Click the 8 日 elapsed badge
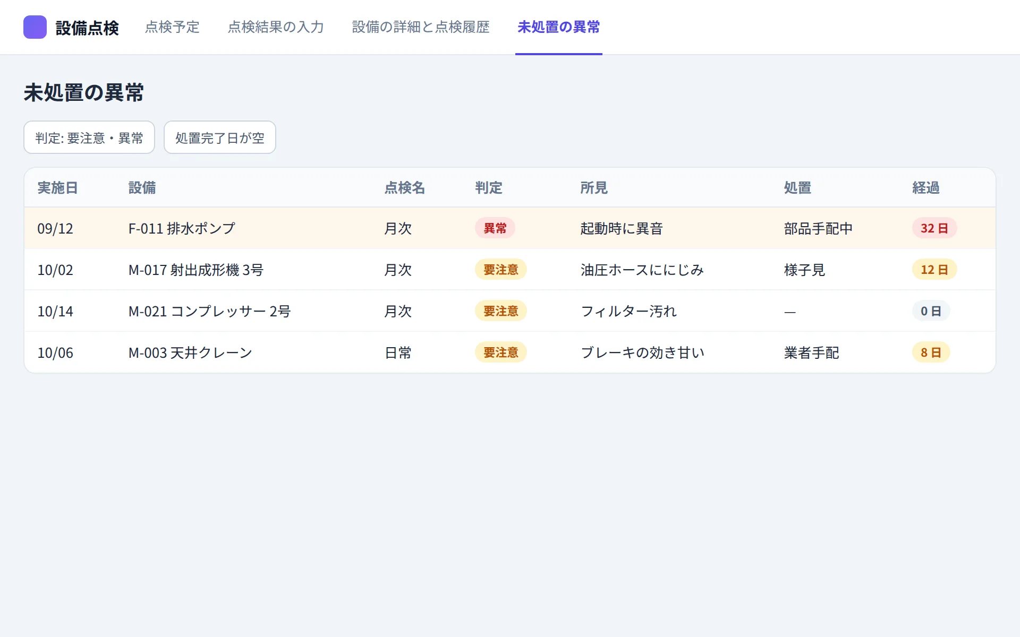 pos(931,352)
